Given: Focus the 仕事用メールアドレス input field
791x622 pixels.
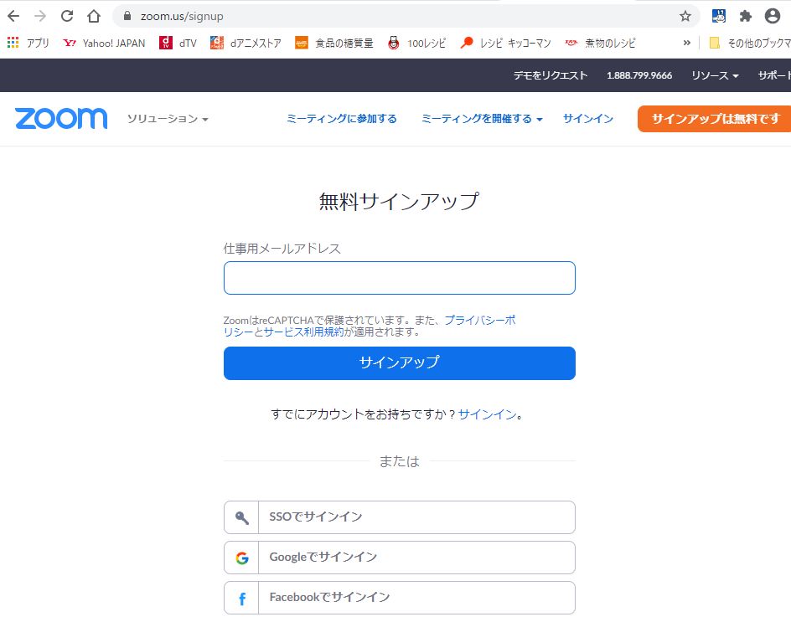Looking at the screenshot, I should click(399, 278).
